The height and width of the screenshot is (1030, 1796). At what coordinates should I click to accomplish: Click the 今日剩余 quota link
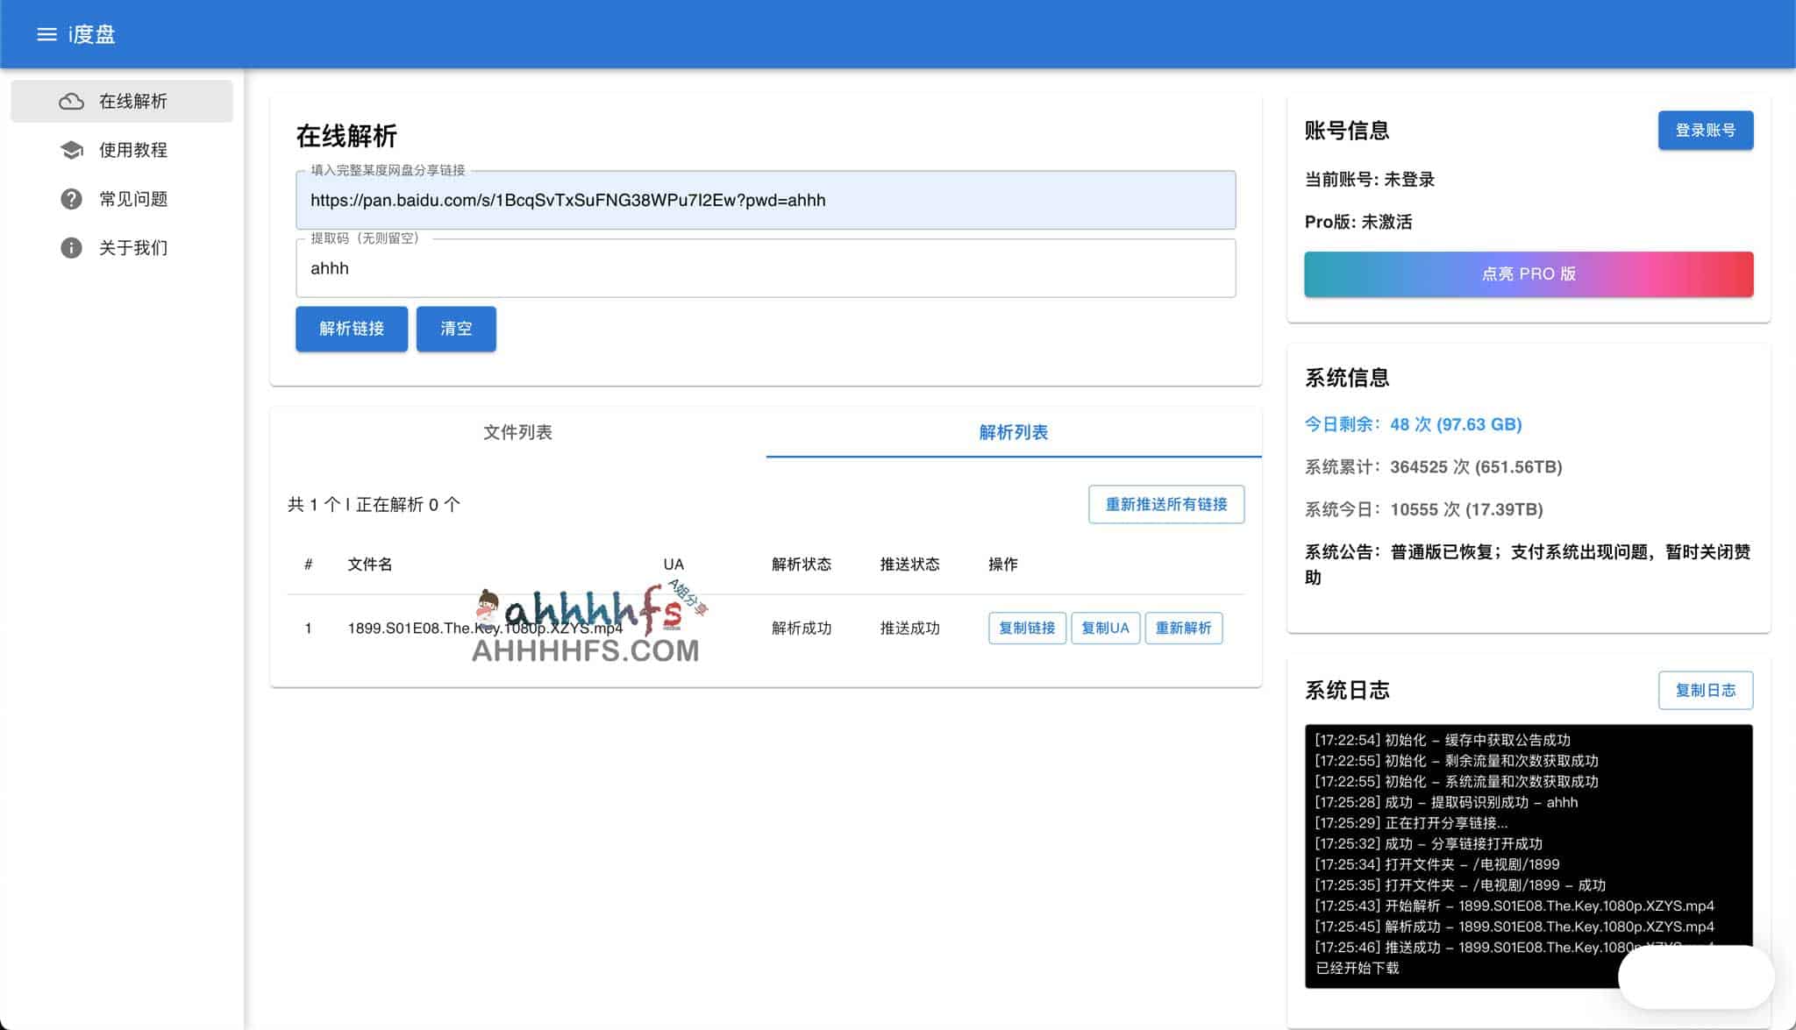(x=1413, y=424)
